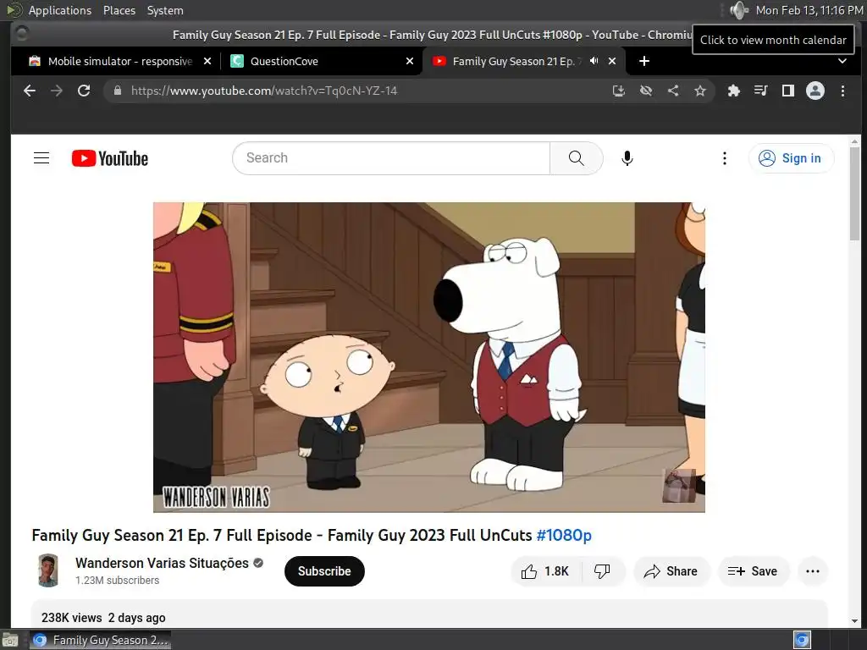Open the Chromium three-dot menu
The width and height of the screenshot is (867, 650).
point(842,91)
